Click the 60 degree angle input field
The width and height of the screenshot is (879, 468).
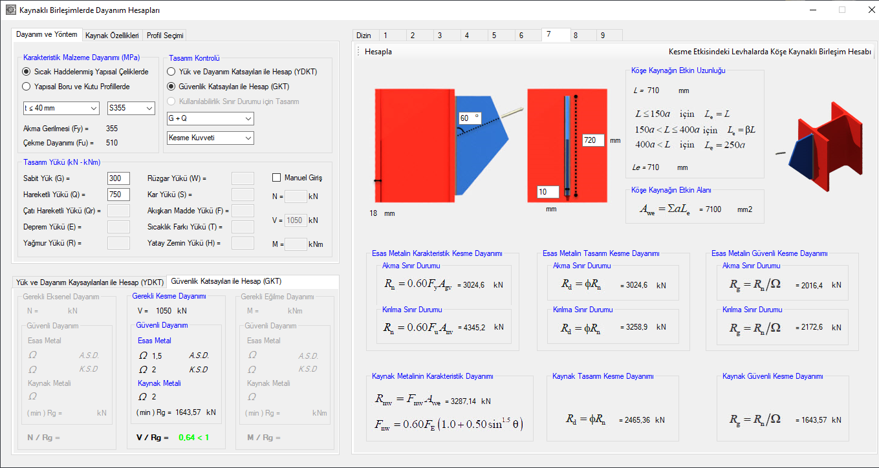tap(469, 118)
